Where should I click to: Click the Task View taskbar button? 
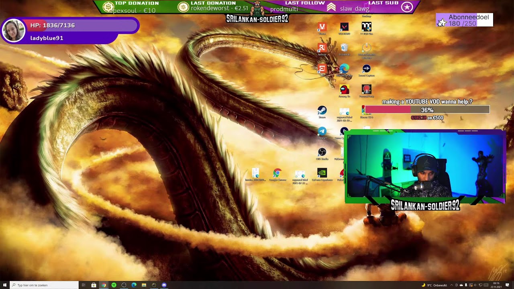[84, 285]
